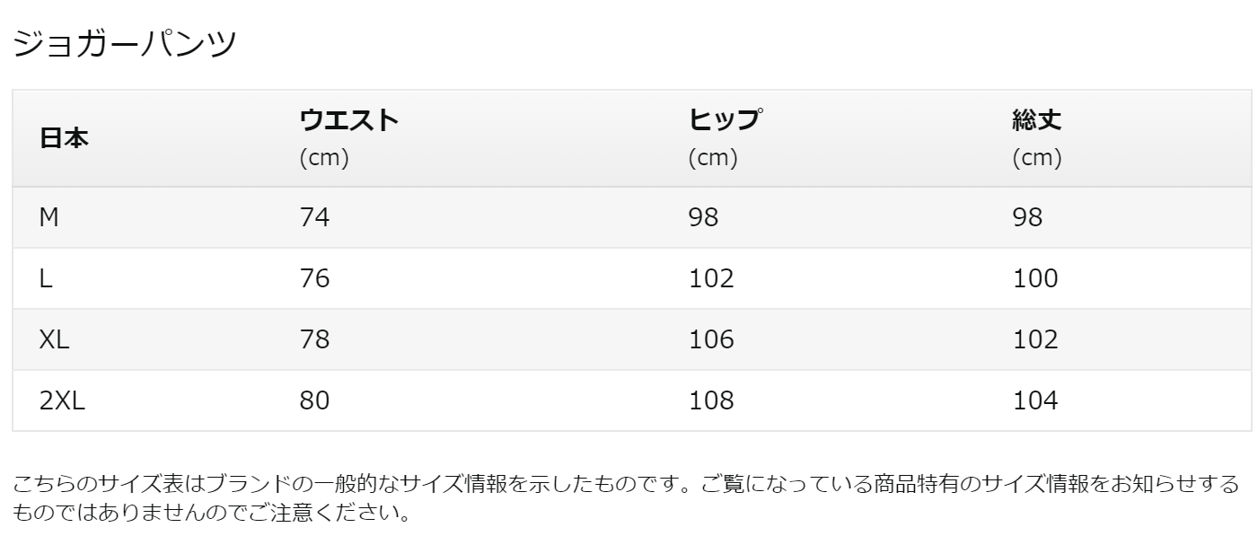1258x545 pixels.
Task: Click the size chart disclaimer text
Action: click(626, 499)
